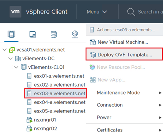Collapse the vElements-CL01 cluster node
This screenshot has height=134, width=163.
pos(16,67)
